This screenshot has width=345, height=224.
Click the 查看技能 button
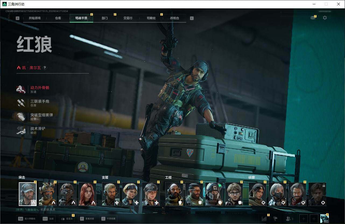click(x=87, y=219)
